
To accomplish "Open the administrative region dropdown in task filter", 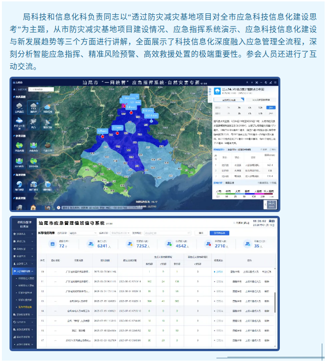I will coord(82,233).
